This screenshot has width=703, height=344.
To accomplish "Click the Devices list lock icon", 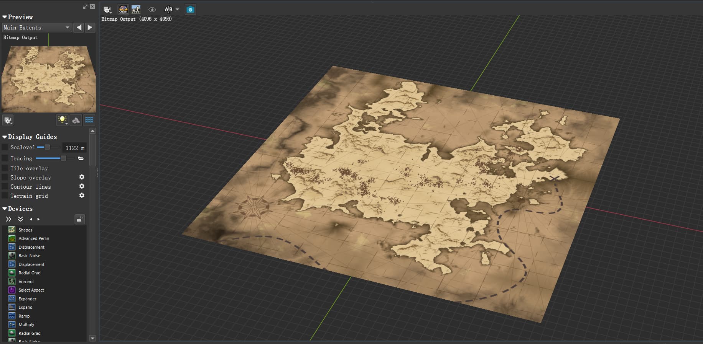I will click(x=79, y=219).
